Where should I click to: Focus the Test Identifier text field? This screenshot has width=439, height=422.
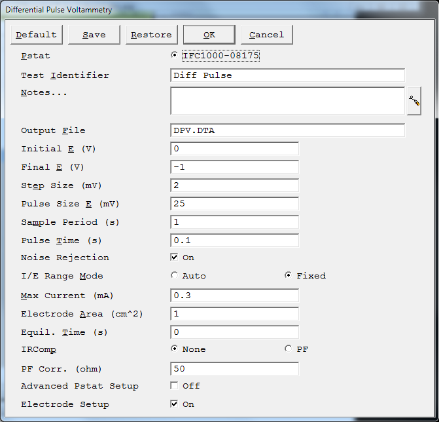287,75
